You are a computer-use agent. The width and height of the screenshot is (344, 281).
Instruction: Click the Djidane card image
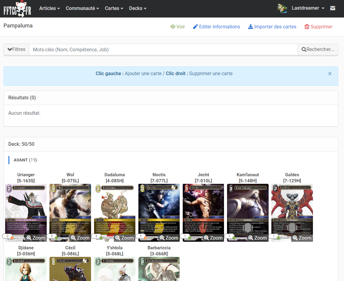tap(26, 269)
